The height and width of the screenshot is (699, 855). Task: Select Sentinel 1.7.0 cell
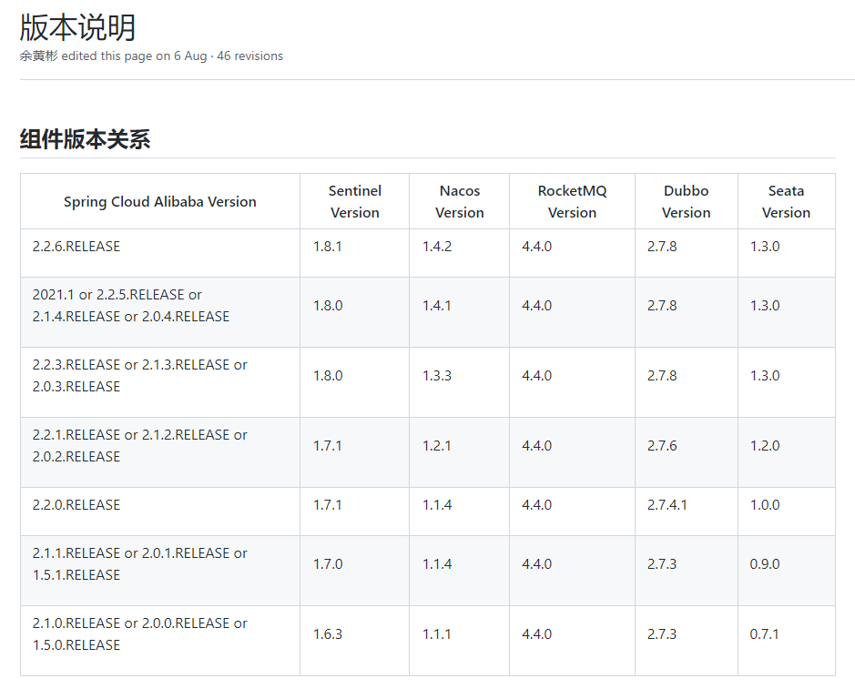coord(354,571)
